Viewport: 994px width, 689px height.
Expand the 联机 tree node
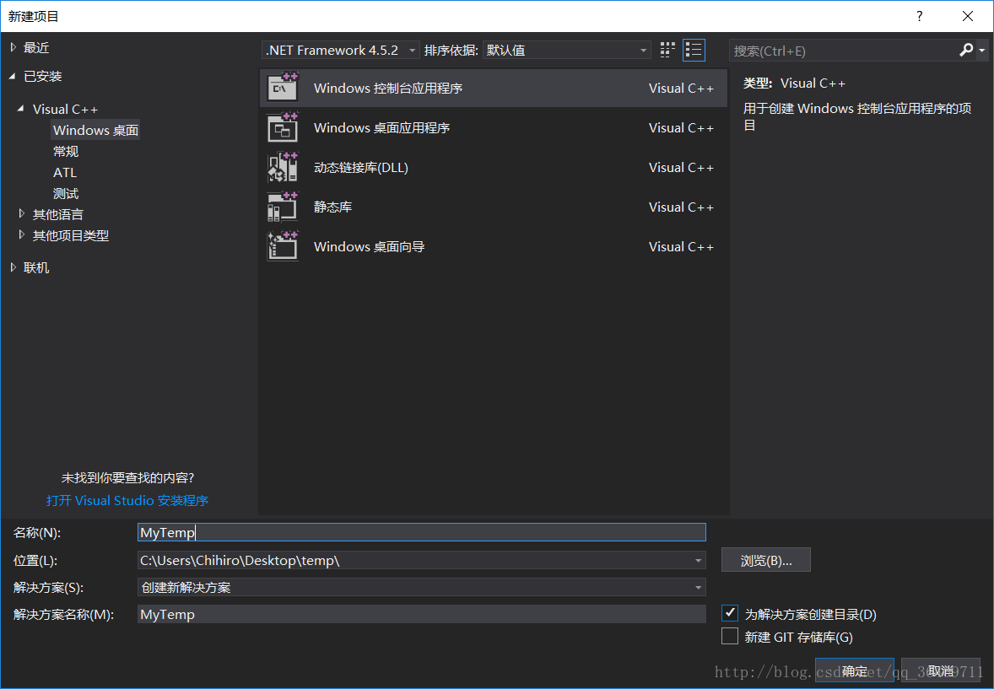(x=14, y=267)
